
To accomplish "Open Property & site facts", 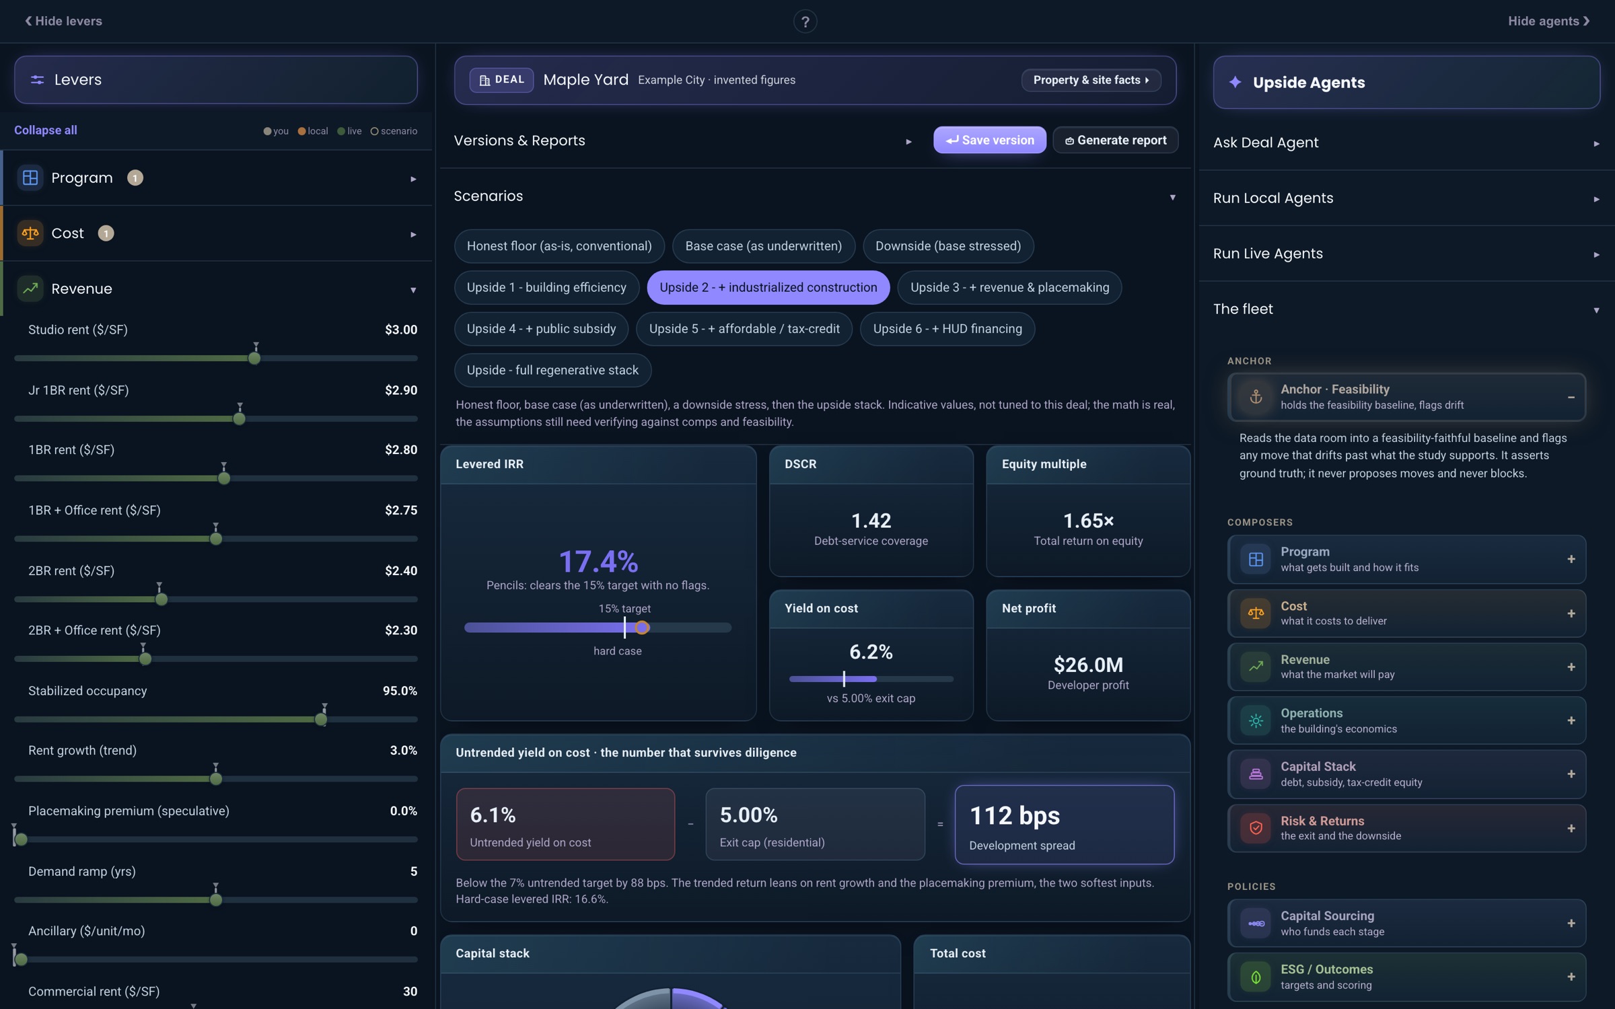I will [1091, 80].
